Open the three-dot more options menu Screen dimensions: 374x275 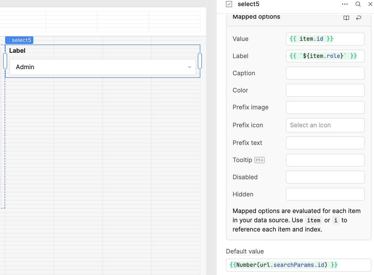[x=345, y=4]
